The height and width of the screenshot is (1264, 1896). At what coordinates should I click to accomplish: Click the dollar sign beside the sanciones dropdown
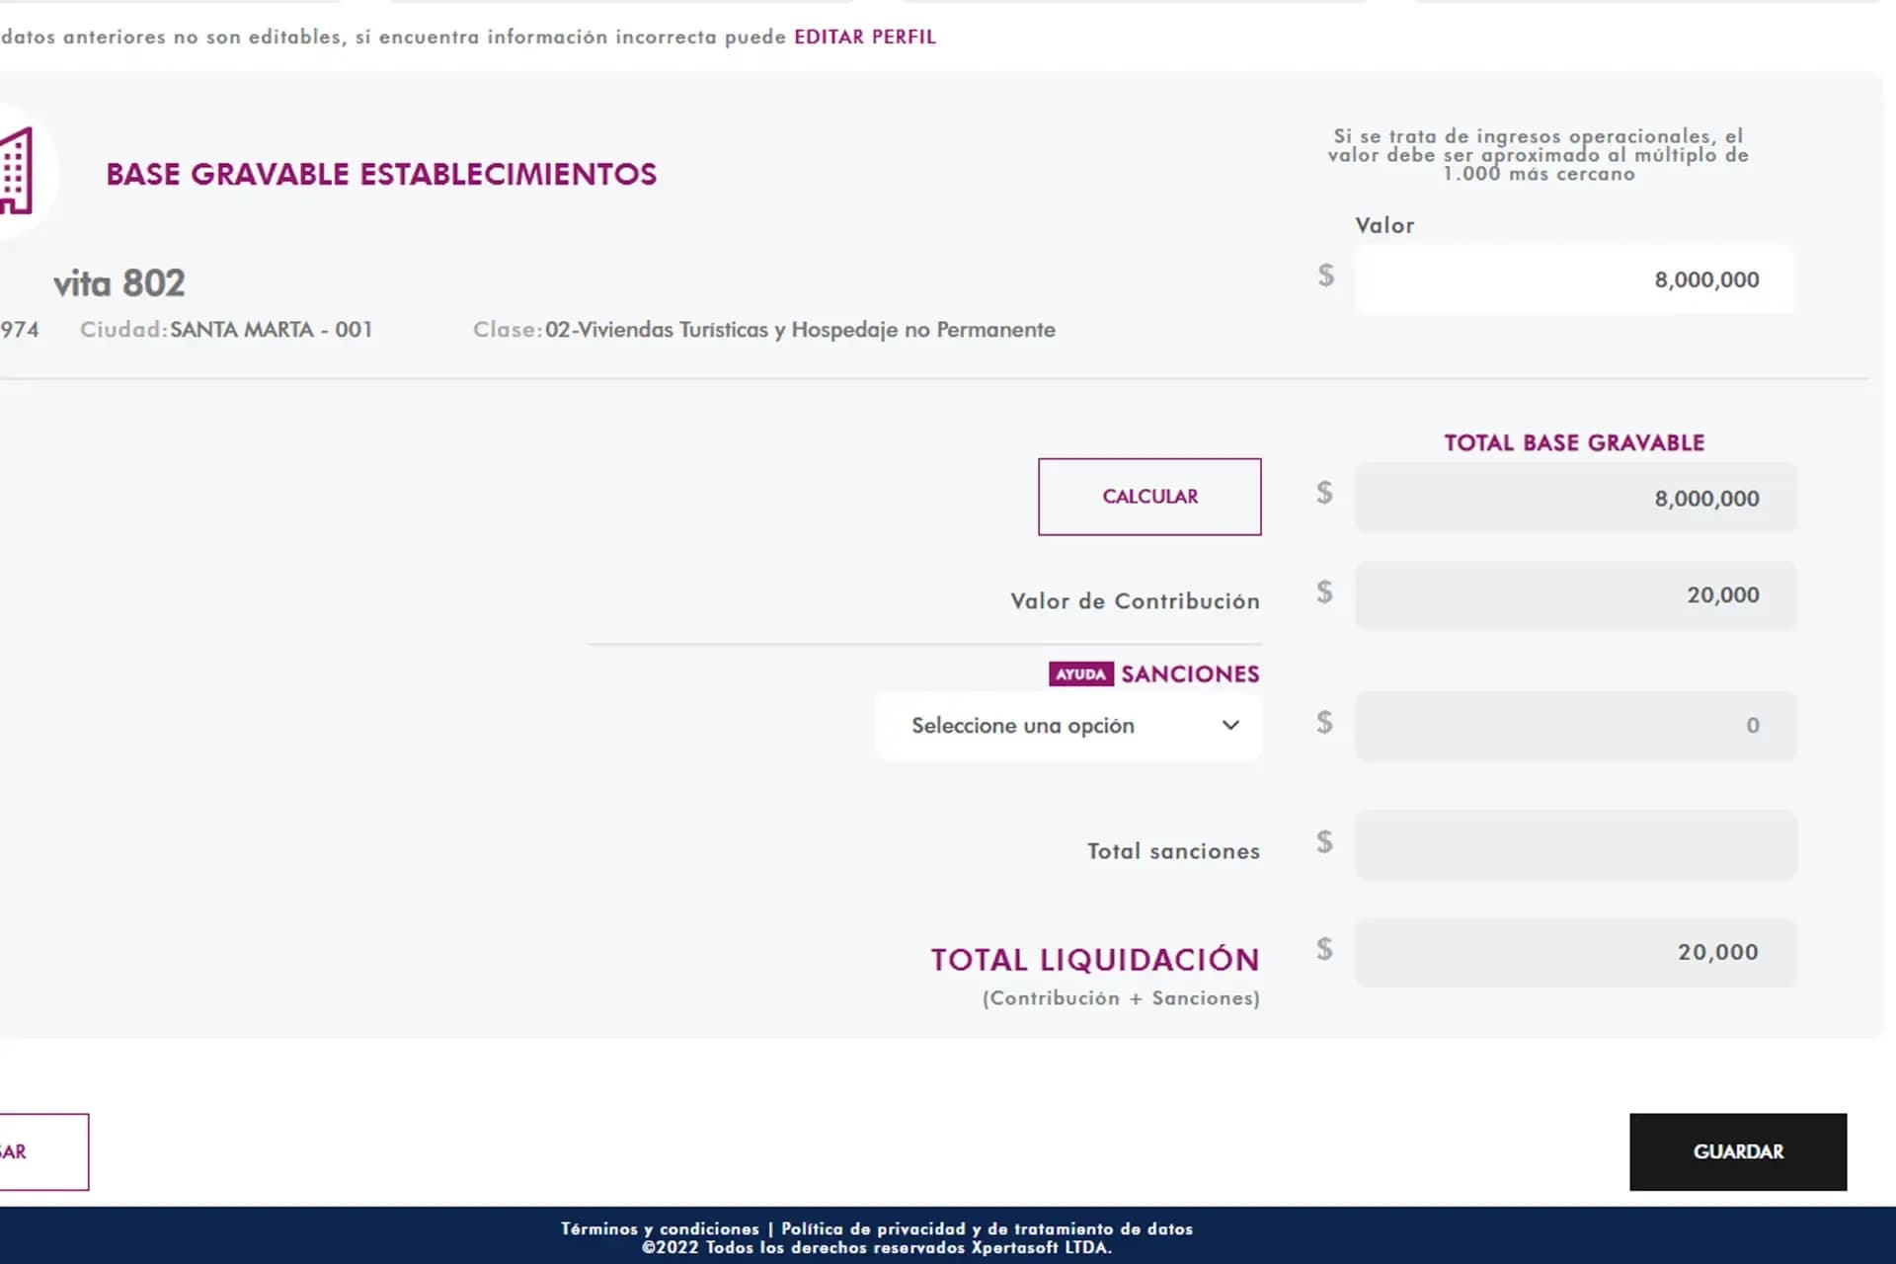tap(1324, 722)
